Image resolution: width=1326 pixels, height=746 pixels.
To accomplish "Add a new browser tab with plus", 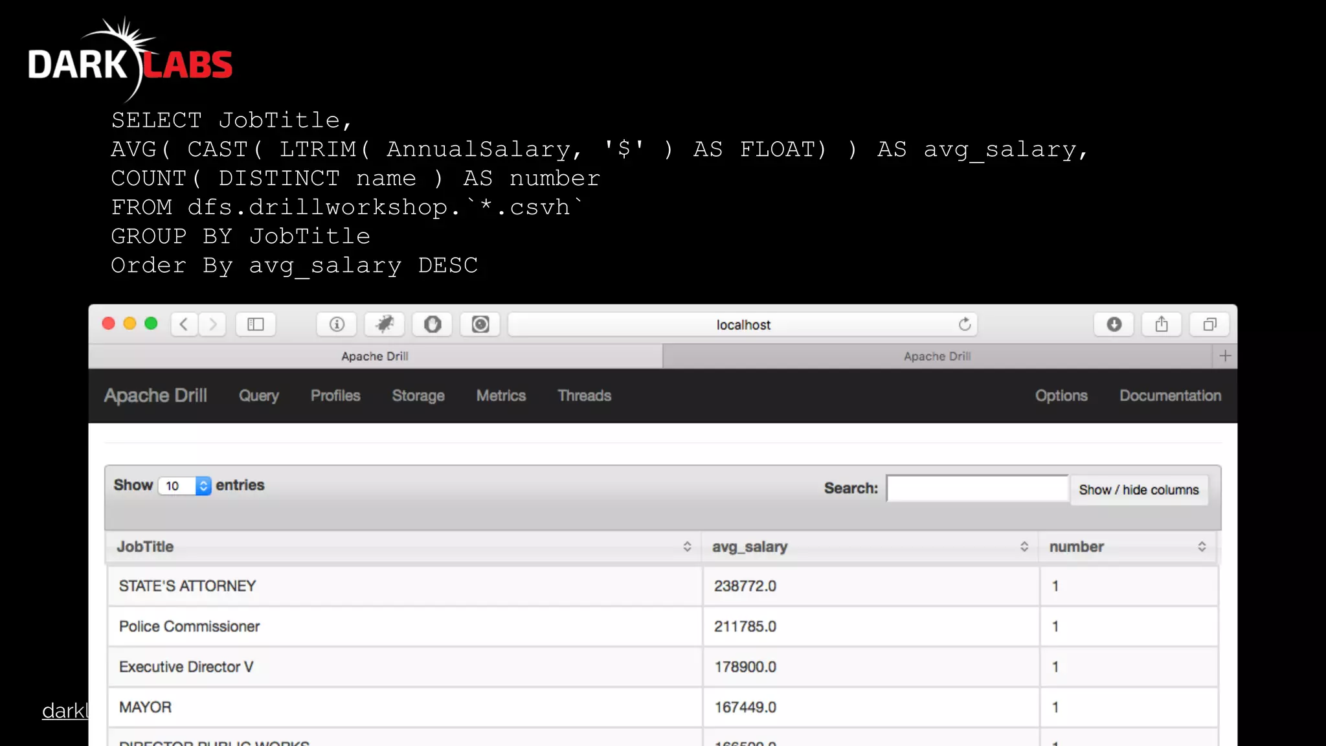I will [x=1225, y=356].
